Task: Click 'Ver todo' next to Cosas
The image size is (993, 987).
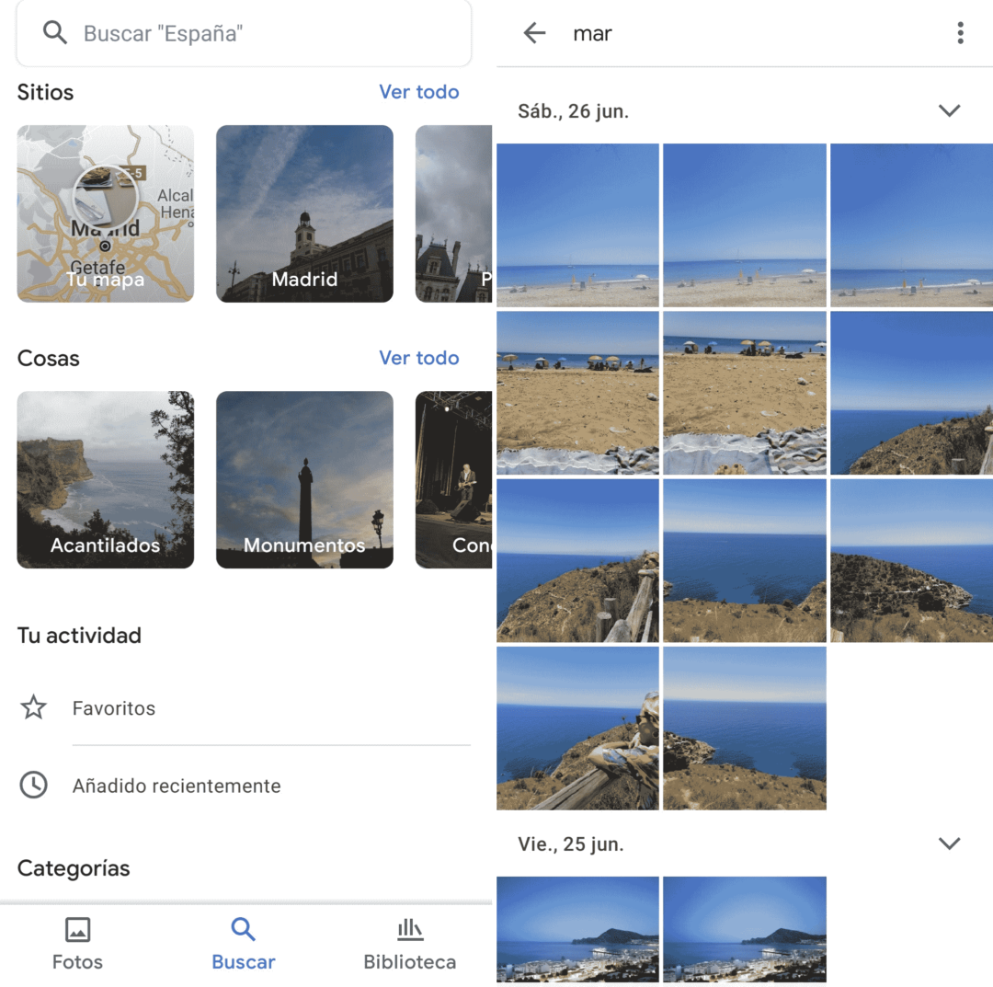Action: click(x=419, y=357)
